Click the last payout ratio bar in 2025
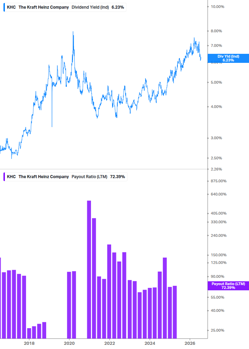 pos(175,312)
